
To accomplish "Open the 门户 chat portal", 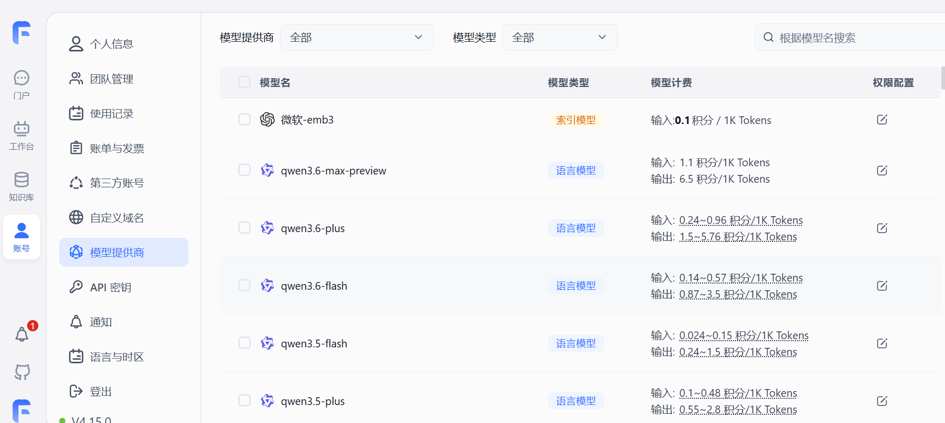I will (22, 85).
